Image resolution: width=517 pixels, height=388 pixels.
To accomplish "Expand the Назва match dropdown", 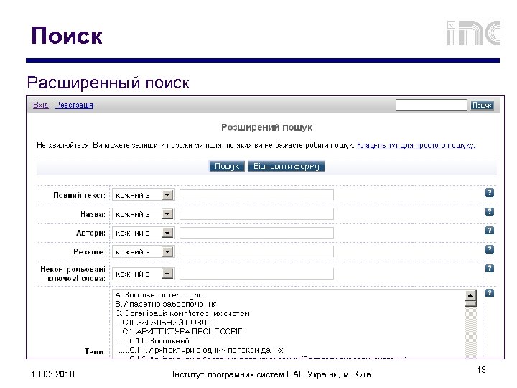I will tap(167, 214).
